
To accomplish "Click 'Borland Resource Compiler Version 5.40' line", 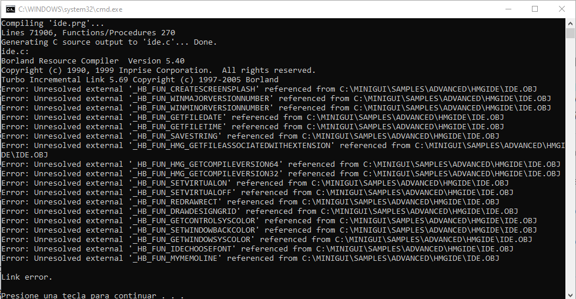I will (x=93, y=61).
